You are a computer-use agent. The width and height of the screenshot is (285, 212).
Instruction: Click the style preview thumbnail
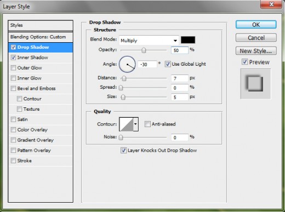tap(255, 84)
